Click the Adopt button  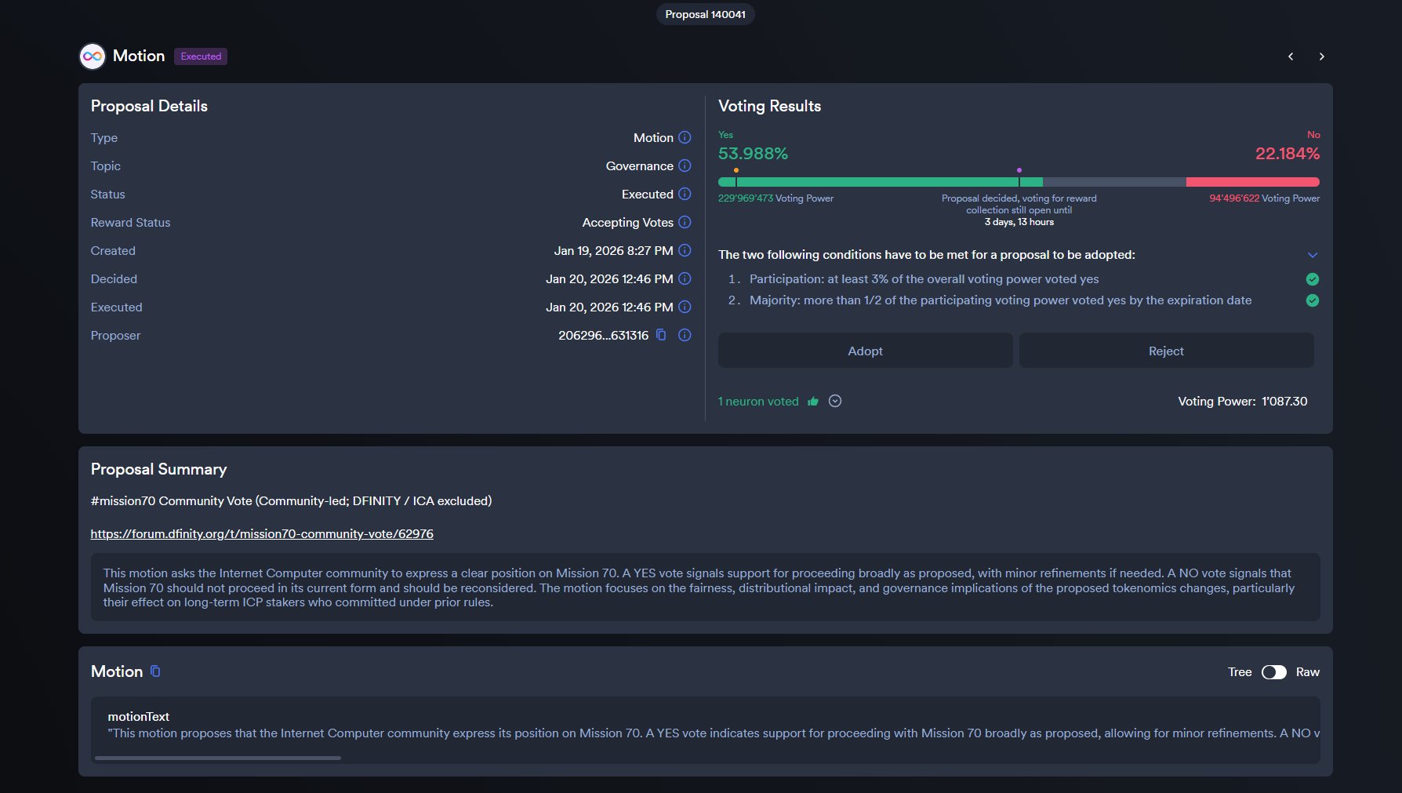(x=866, y=351)
